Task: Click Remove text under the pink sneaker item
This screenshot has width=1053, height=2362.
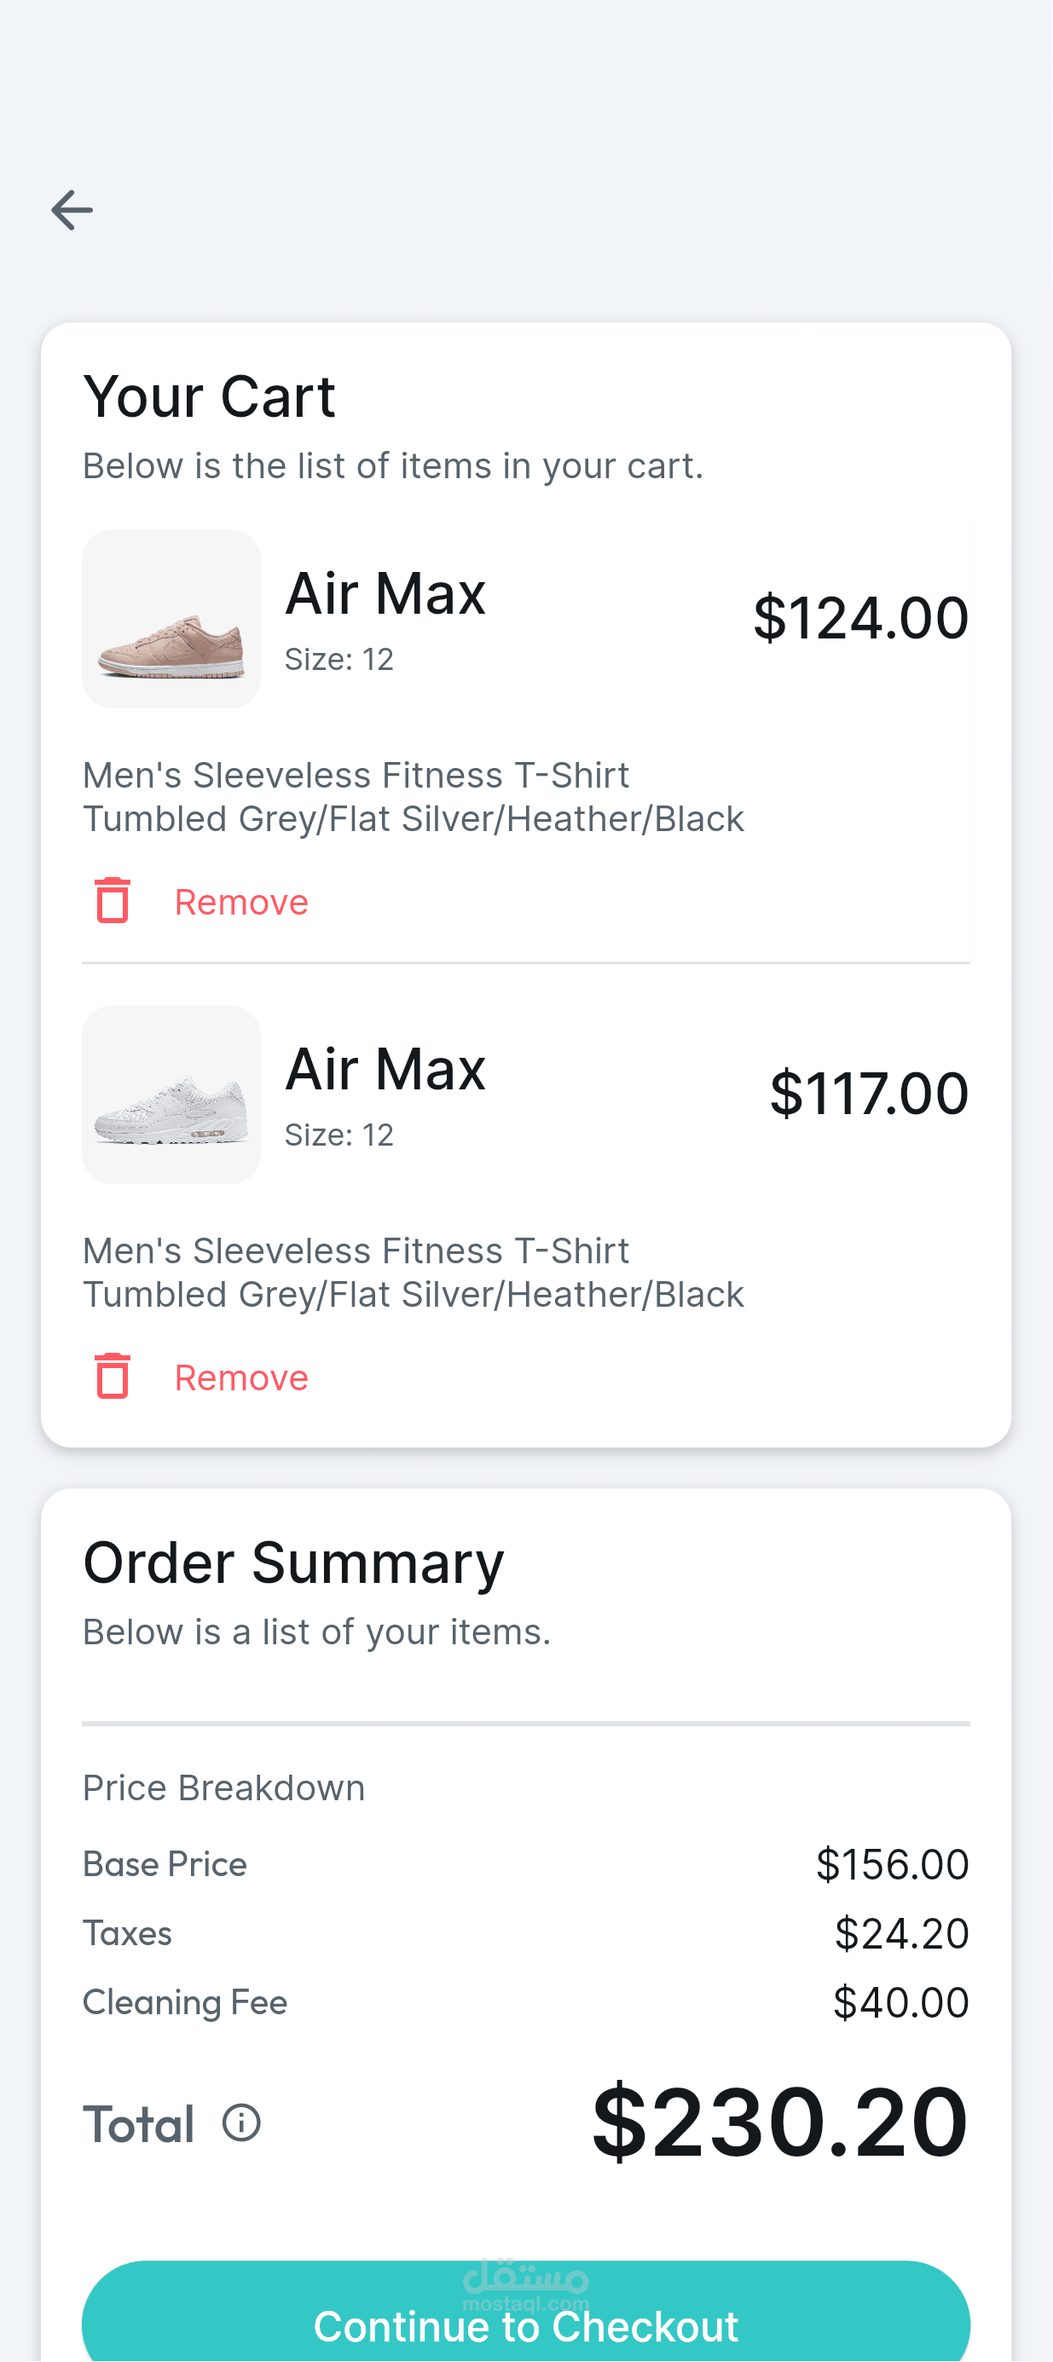Action: pos(241,902)
